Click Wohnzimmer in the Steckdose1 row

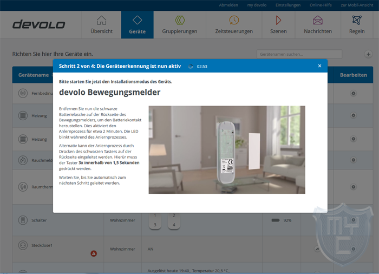pos(122,249)
